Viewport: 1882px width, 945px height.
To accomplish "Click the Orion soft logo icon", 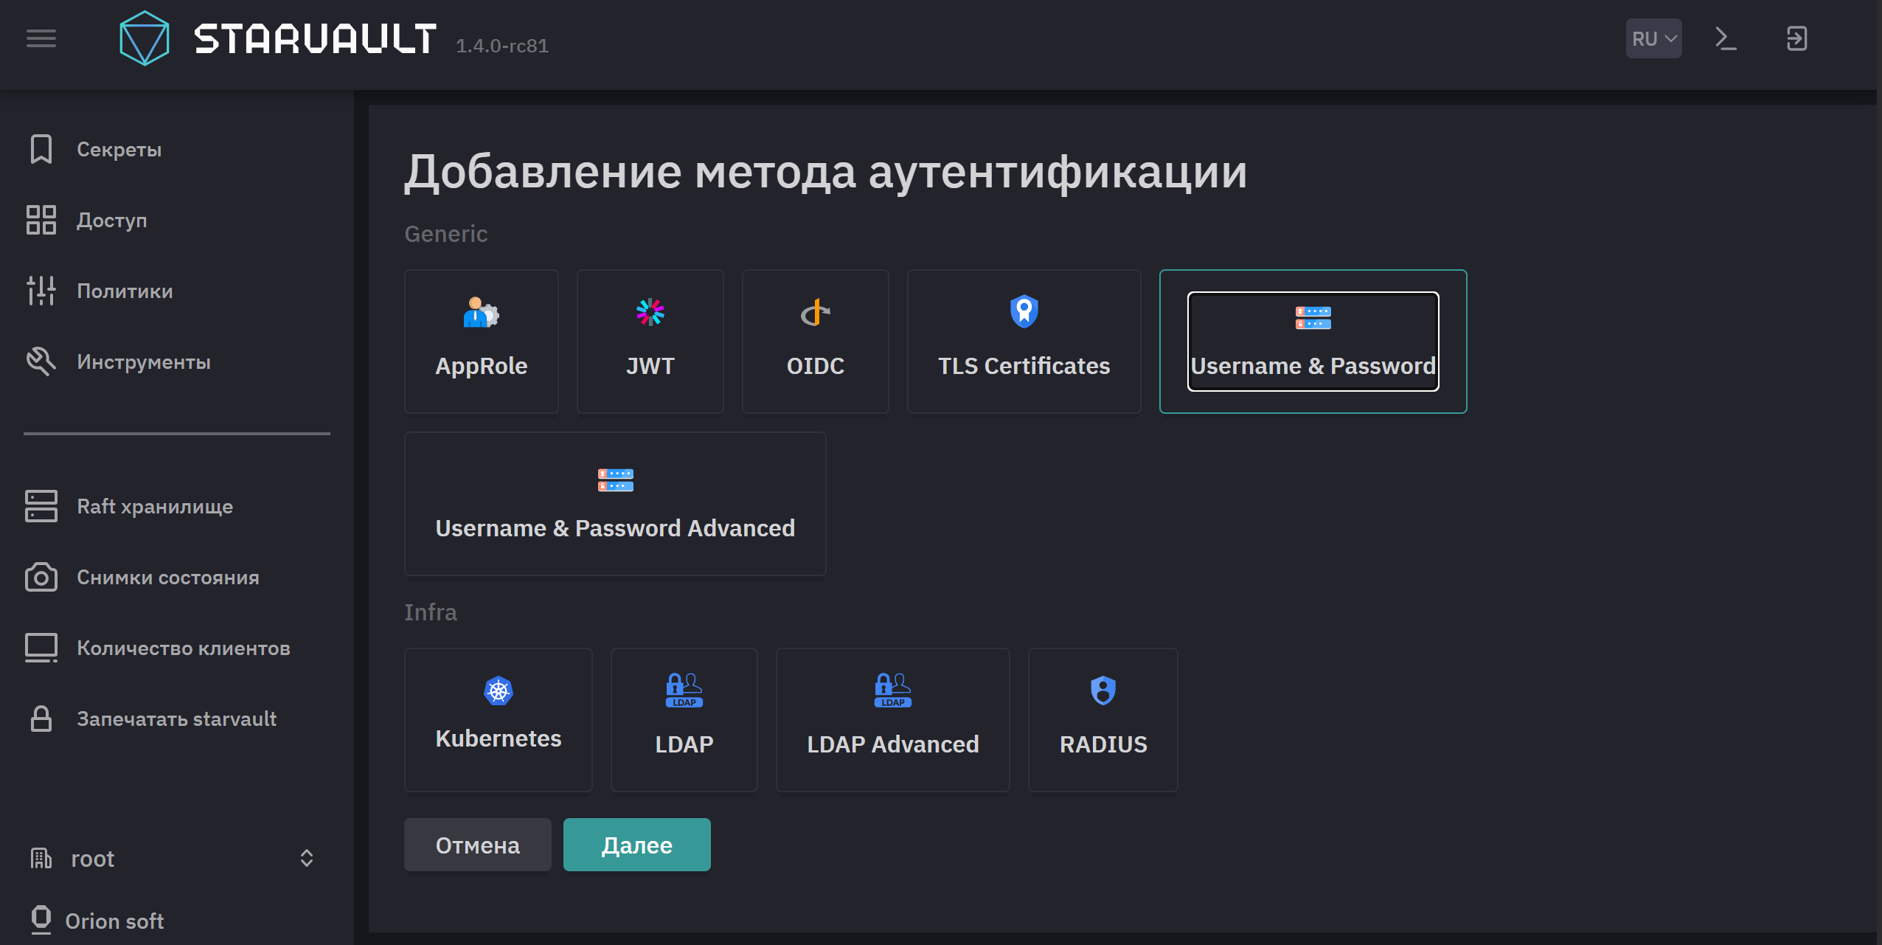I will (x=41, y=920).
